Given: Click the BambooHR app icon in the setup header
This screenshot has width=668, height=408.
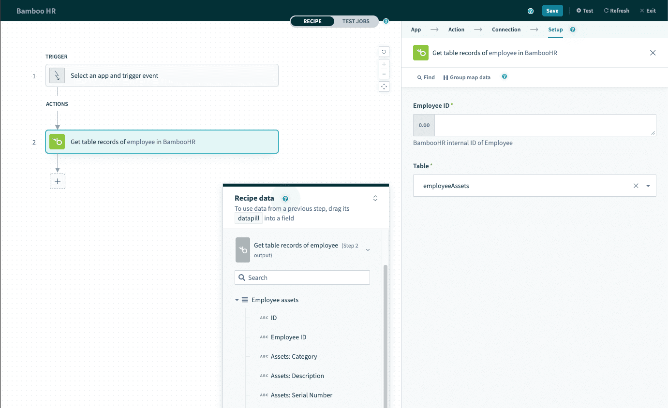Looking at the screenshot, I should click(x=420, y=53).
